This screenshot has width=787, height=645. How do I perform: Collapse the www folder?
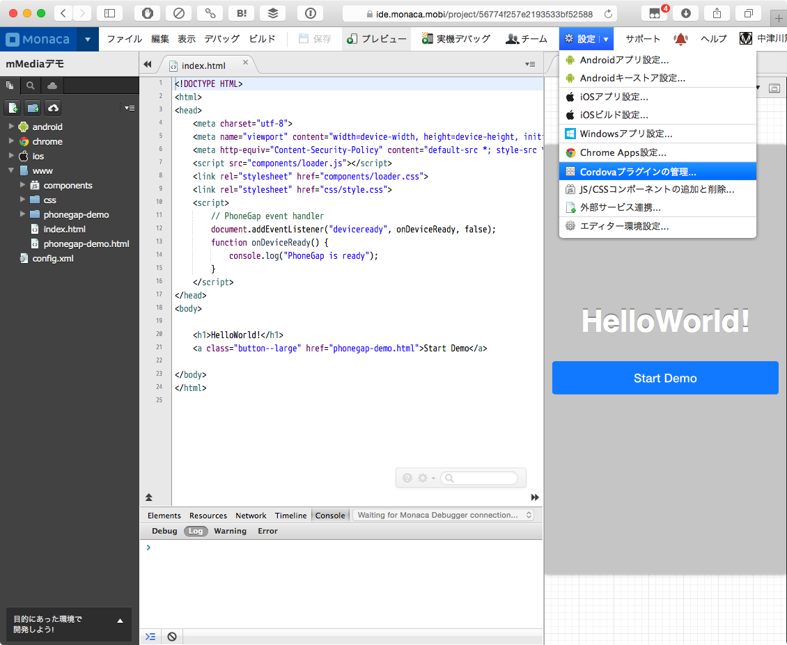[x=11, y=170]
